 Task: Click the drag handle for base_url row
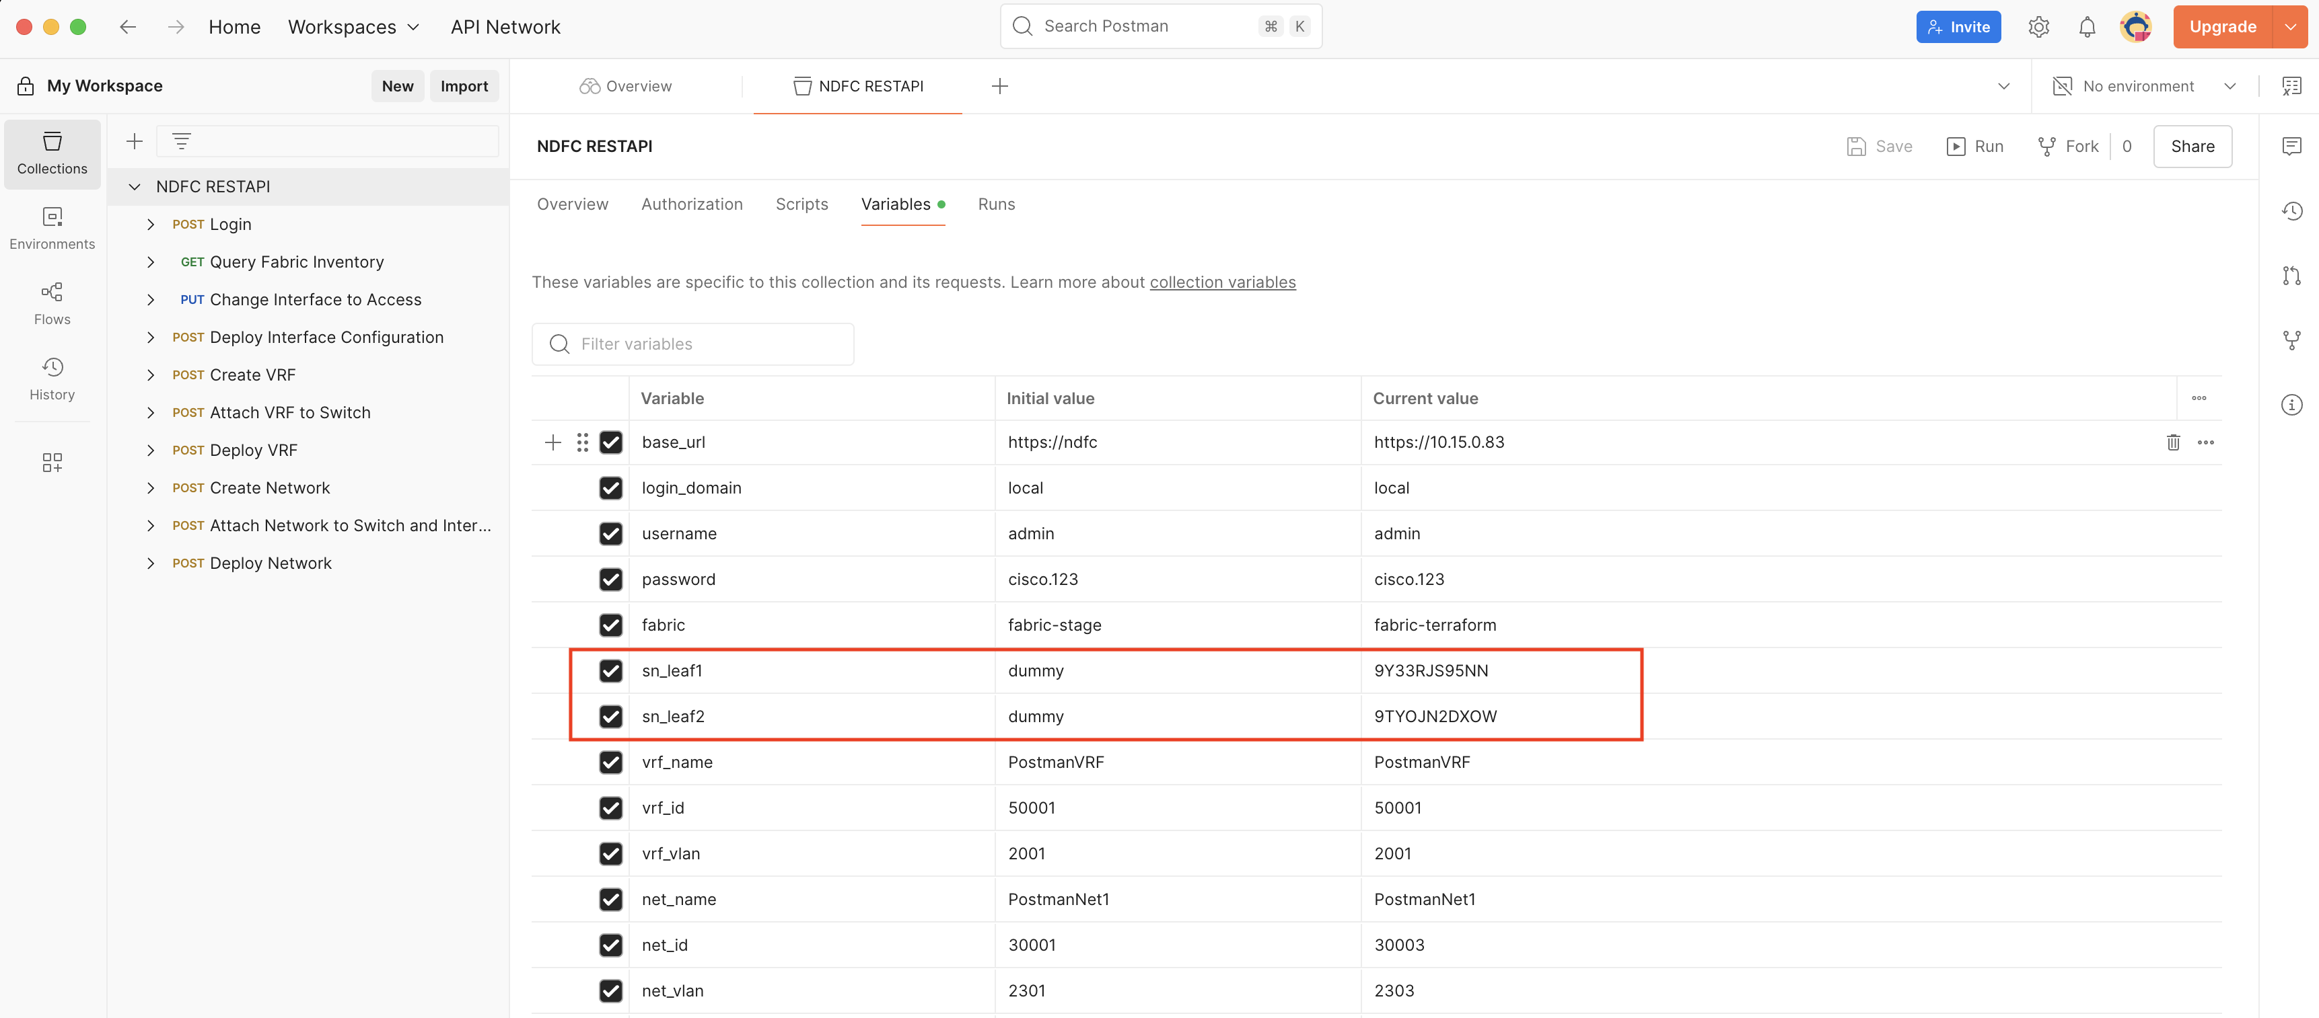click(583, 442)
